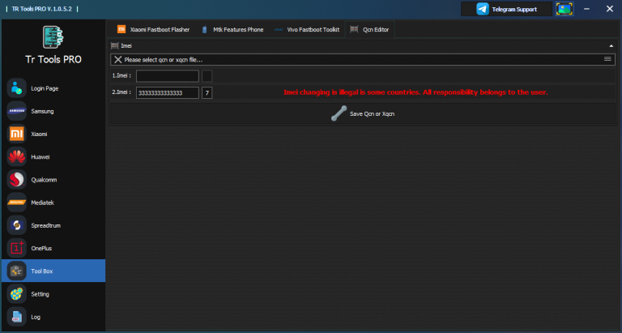The height and width of the screenshot is (333, 622).
Task: Click the OnePlus logo icon
Action: point(17,248)
